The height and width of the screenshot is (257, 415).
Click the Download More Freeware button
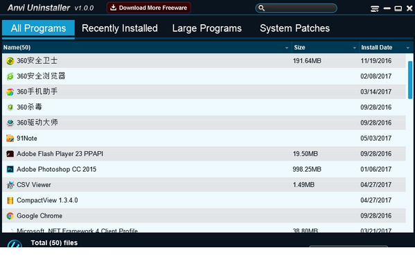(x=149, y=8)
